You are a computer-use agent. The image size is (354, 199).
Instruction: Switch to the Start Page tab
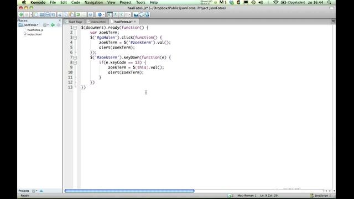74,22
